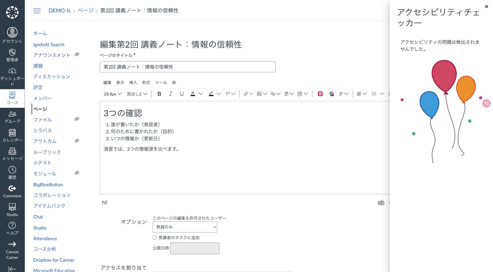493x272 pixels.
Task: Open the ツール editor menu
Action: 161,82
